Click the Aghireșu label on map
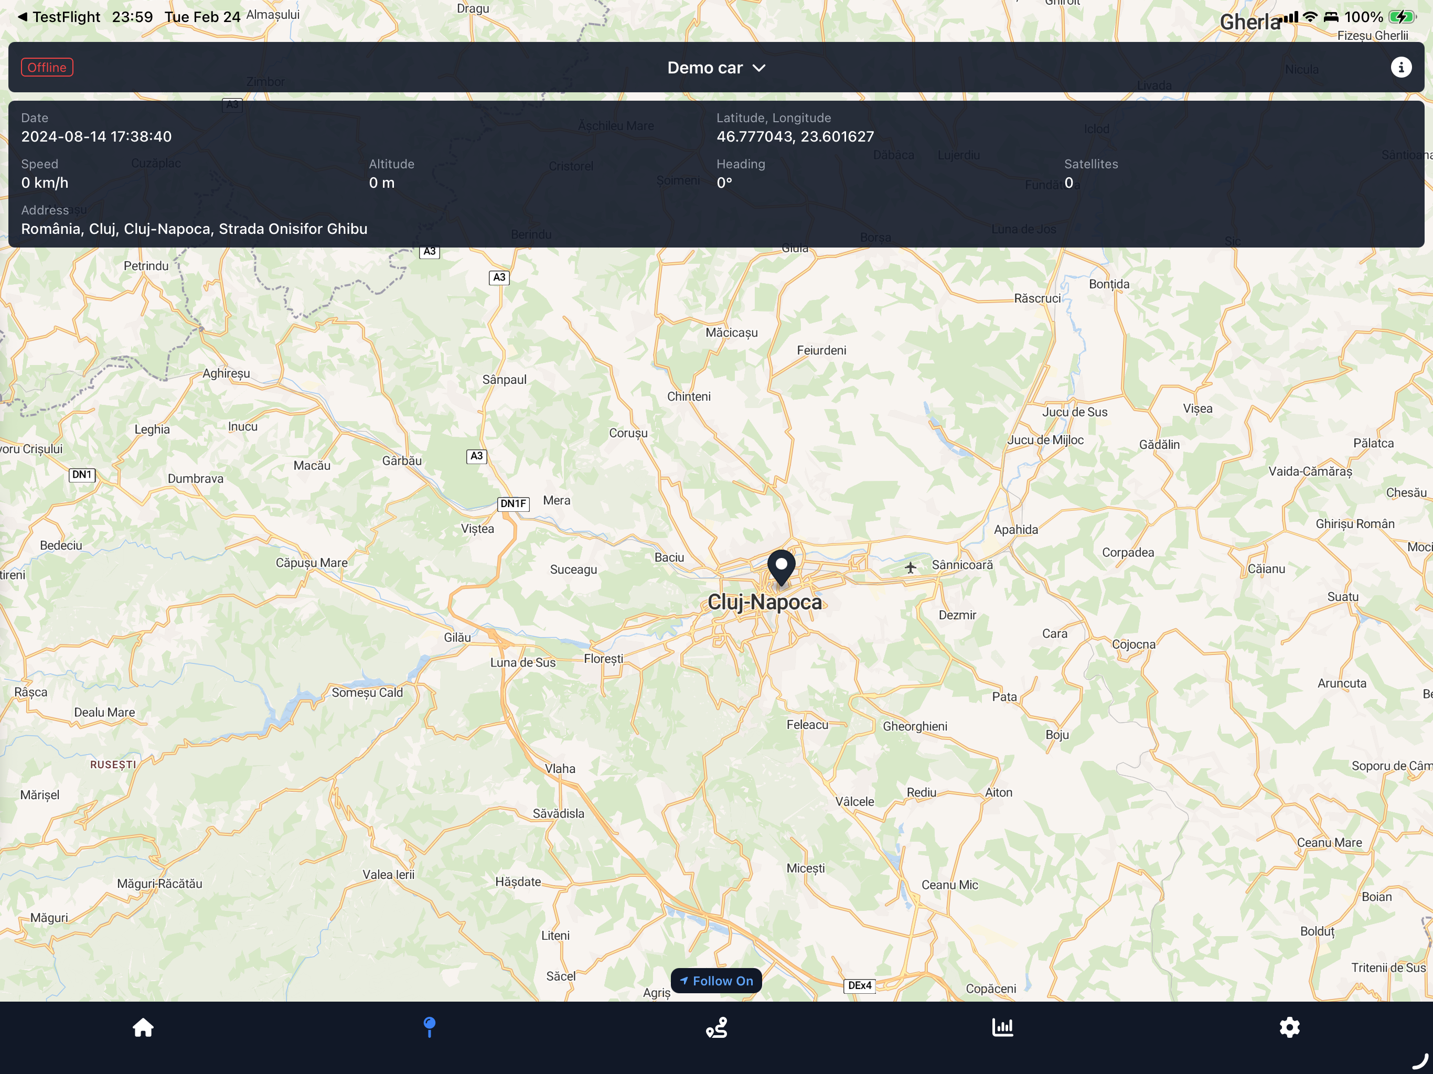This screenshot has width=1433, height=1074. 226,374
